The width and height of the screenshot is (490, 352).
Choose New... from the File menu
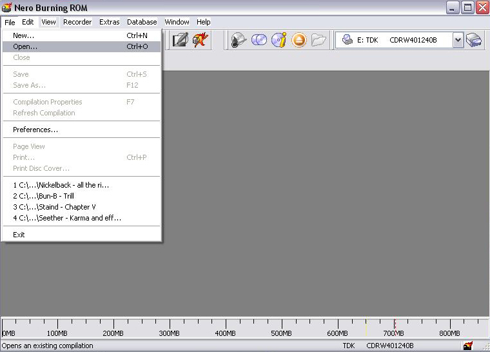coord(82,35)
